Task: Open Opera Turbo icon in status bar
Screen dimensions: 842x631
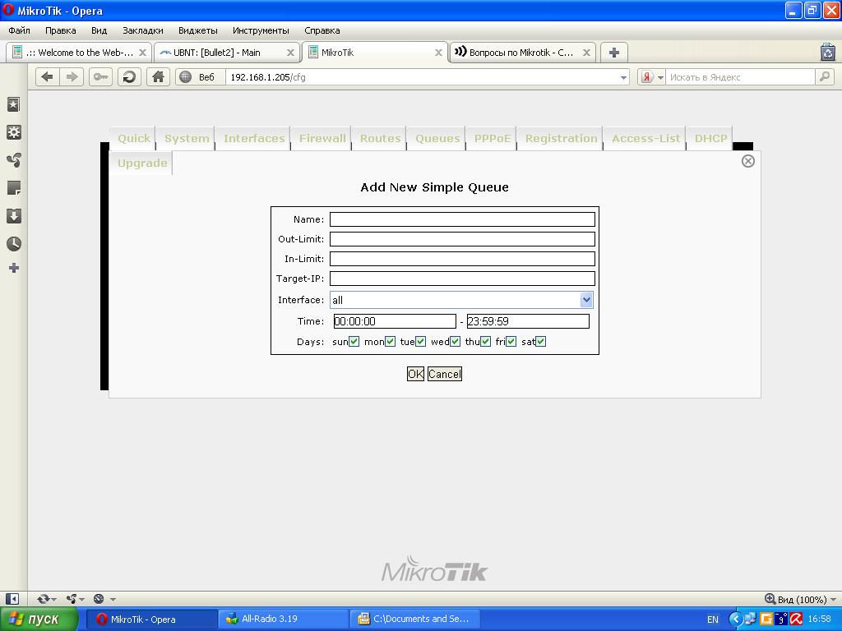Action: click(99, 599)
